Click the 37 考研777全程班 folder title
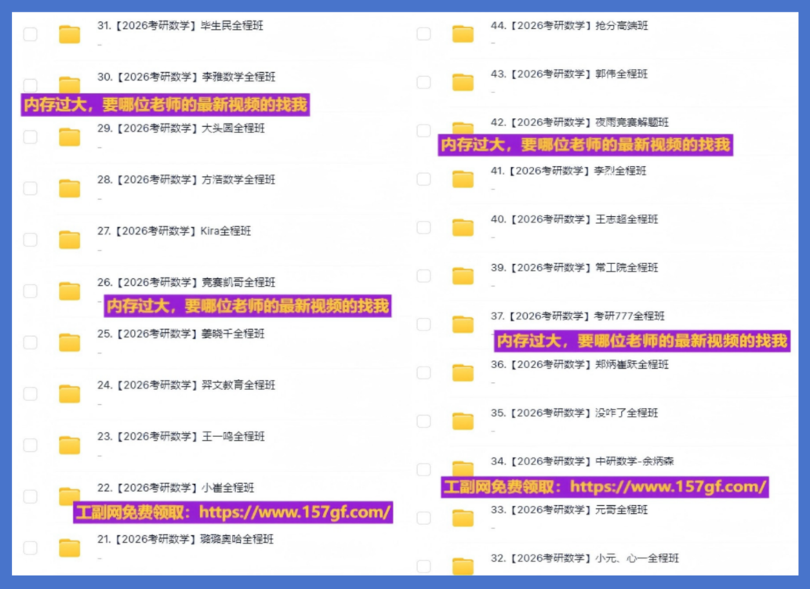This screenshot has width=810, height=589. click(x=577, y=316)
